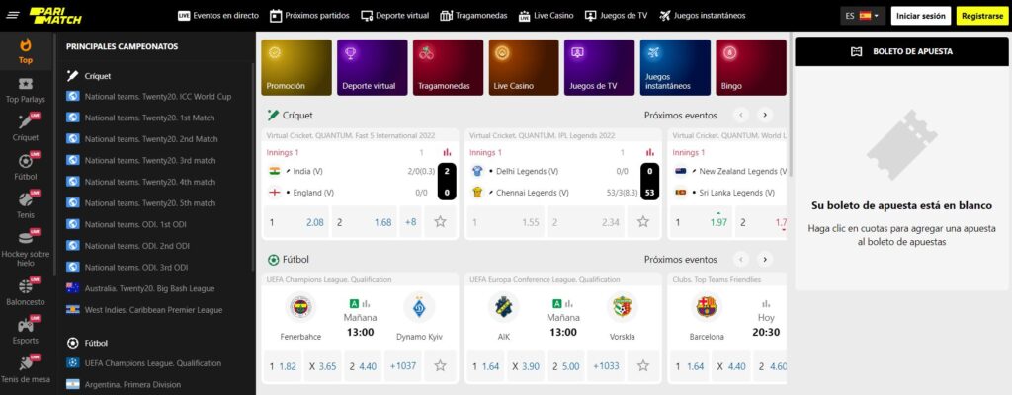The width and height of the screenshot is (1012, 395).
Task: Select Top in the sports sidebar
Action: click(x=26, y=51)
